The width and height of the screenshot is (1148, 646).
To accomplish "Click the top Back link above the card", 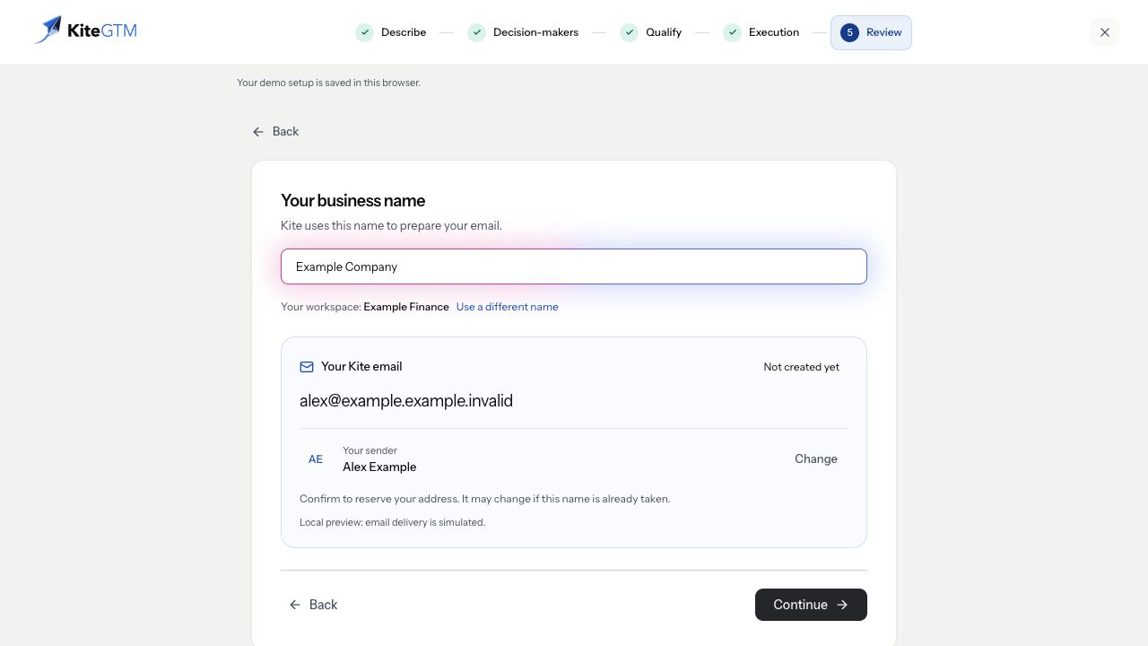I will [275, 131].
